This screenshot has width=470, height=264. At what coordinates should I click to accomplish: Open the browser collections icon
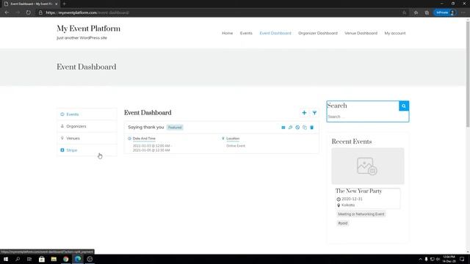[427, 12]
